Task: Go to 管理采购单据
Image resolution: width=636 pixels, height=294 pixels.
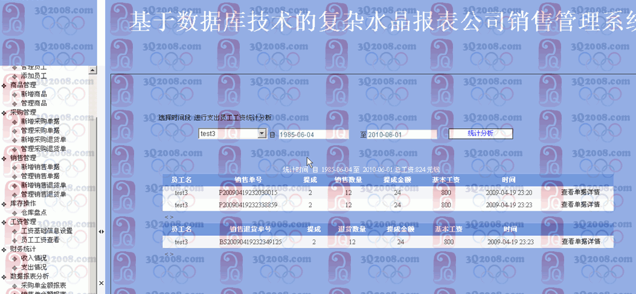Action: [40, 130]
